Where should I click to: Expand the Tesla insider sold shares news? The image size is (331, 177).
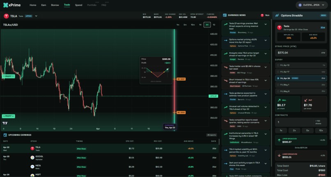pos(266,67)
